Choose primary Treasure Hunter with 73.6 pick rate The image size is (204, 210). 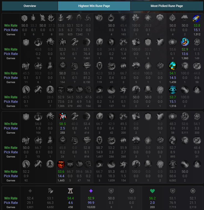pyautogui.click(x=61, y=90)
